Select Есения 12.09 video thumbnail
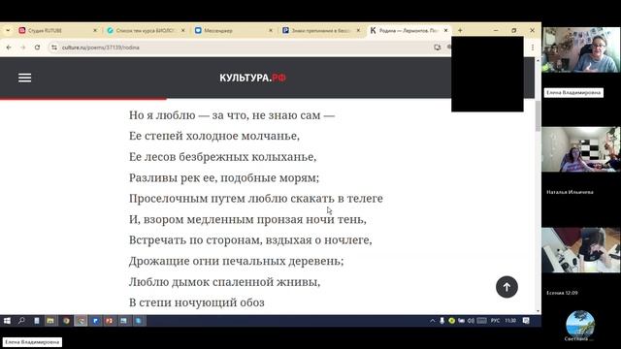This screenshot has width=621, height=349. 580,250
